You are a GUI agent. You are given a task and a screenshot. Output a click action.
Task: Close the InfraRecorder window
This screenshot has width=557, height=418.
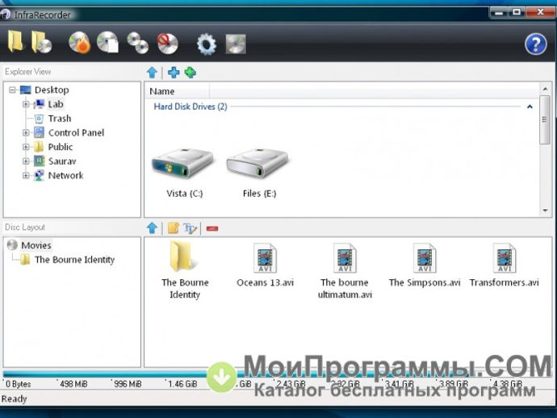(540, 12)
